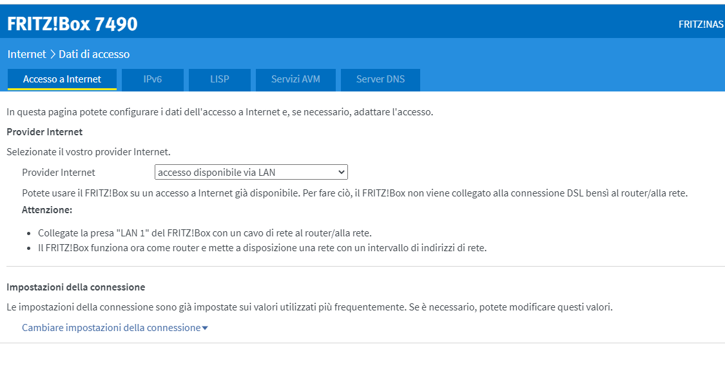This screenshot has height=371, width=725.
Task: Expand Cambiare impostazioni della connessione
Action: (x=115, y=328)
